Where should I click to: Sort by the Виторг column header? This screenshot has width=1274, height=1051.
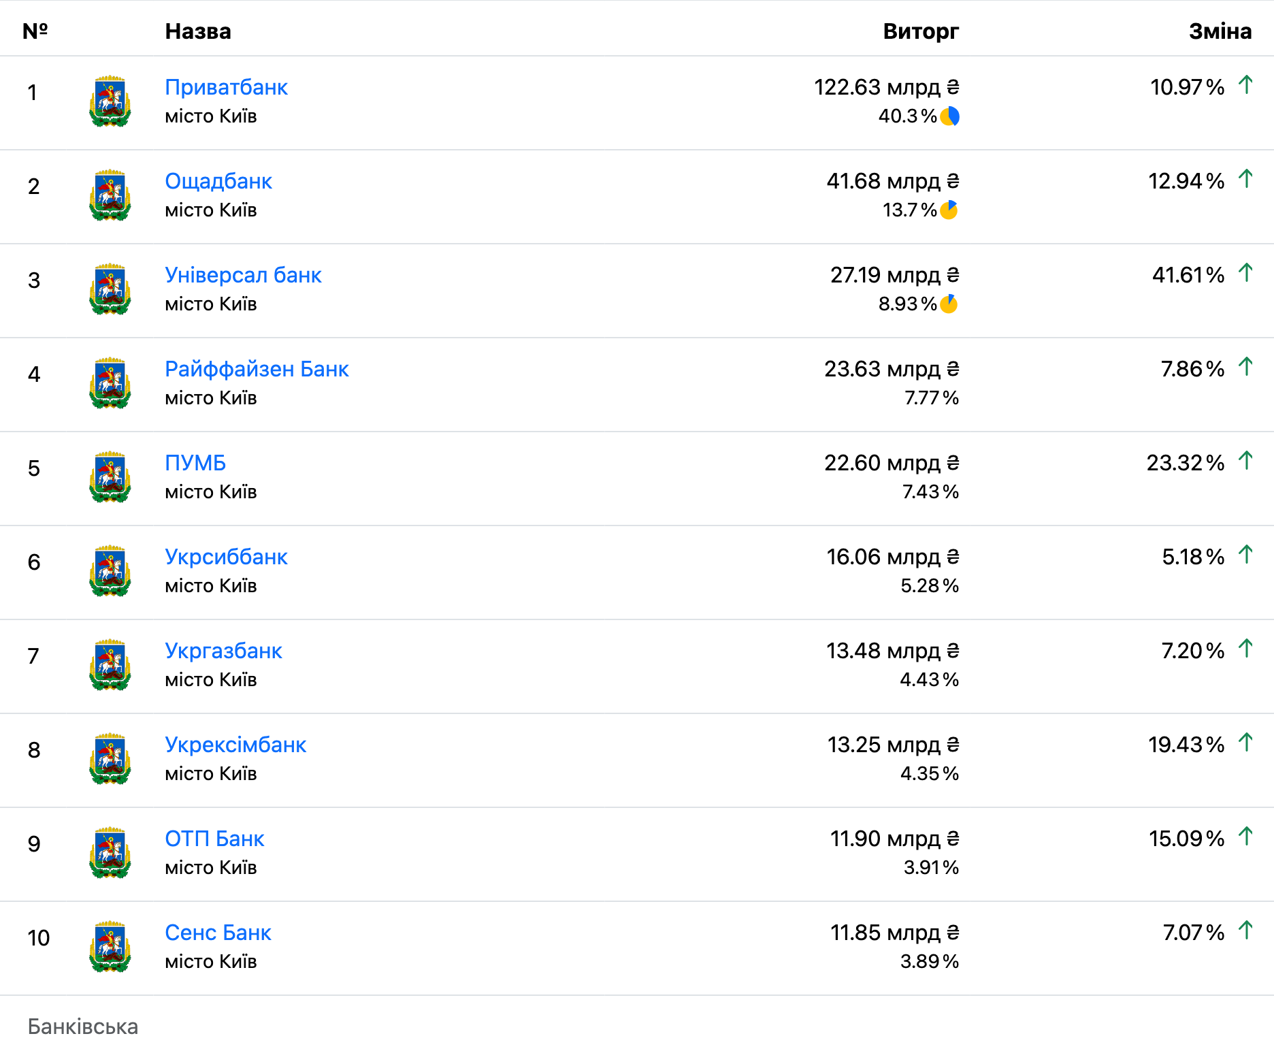(920, 31)
